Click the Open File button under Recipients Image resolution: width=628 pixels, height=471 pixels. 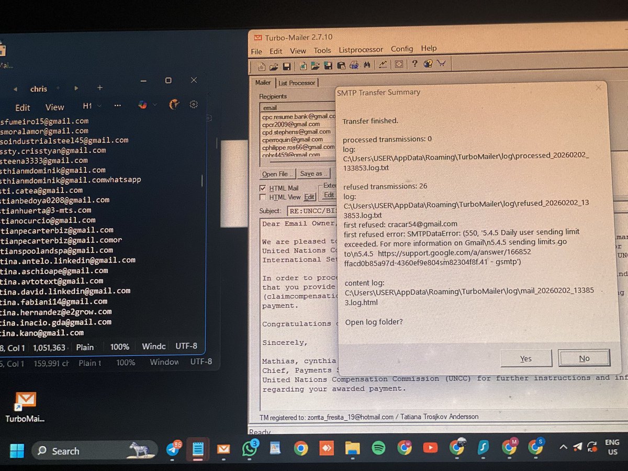278,174
